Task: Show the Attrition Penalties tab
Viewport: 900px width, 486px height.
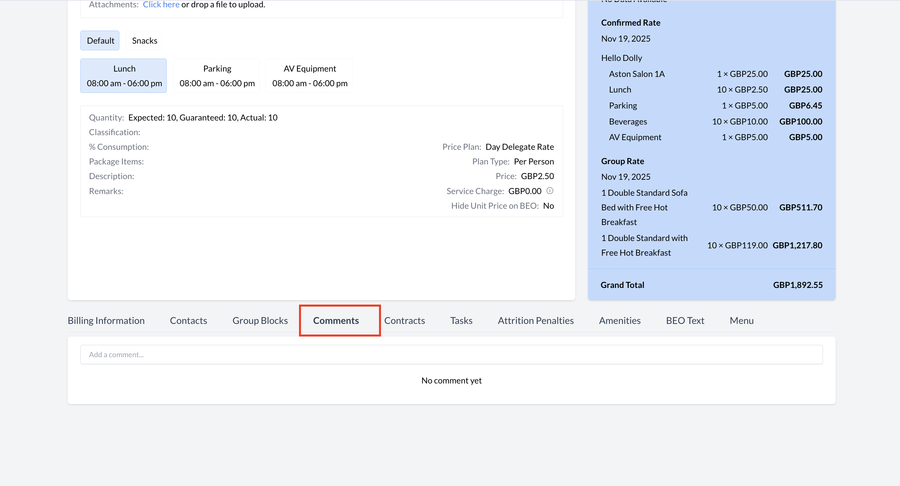Action: [535, 320]
